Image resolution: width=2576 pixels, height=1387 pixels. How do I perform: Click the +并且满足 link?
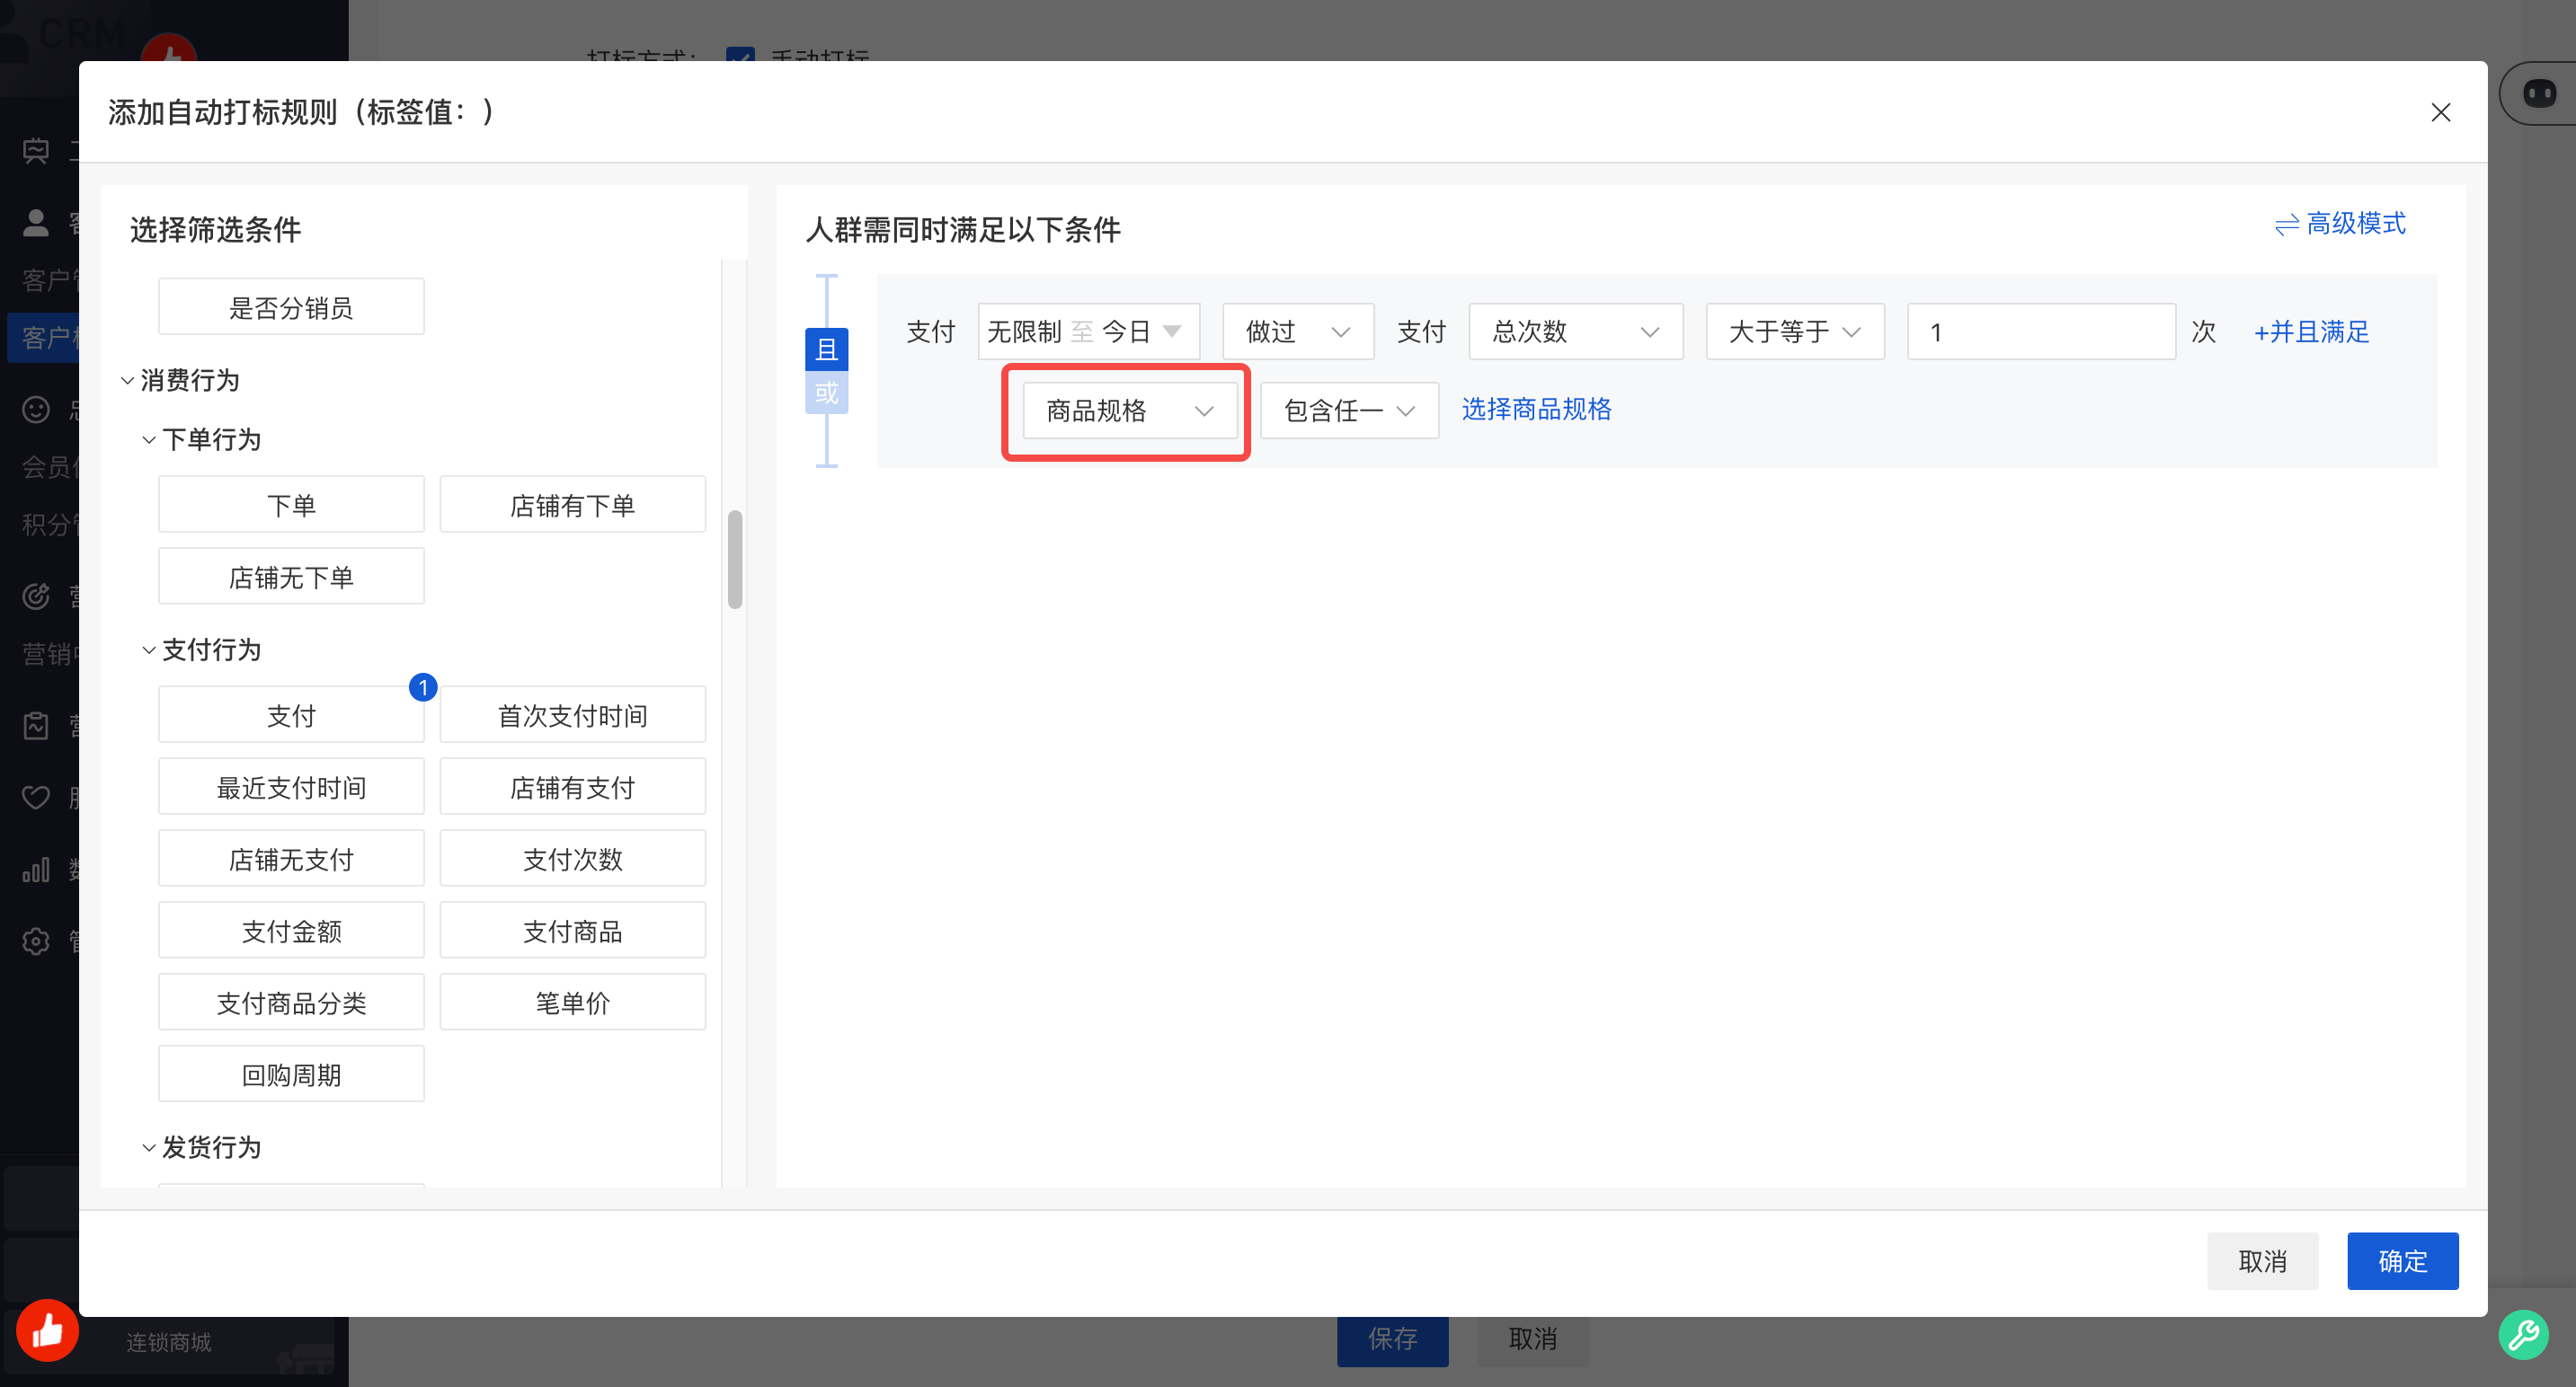(x=2311, y=331)
